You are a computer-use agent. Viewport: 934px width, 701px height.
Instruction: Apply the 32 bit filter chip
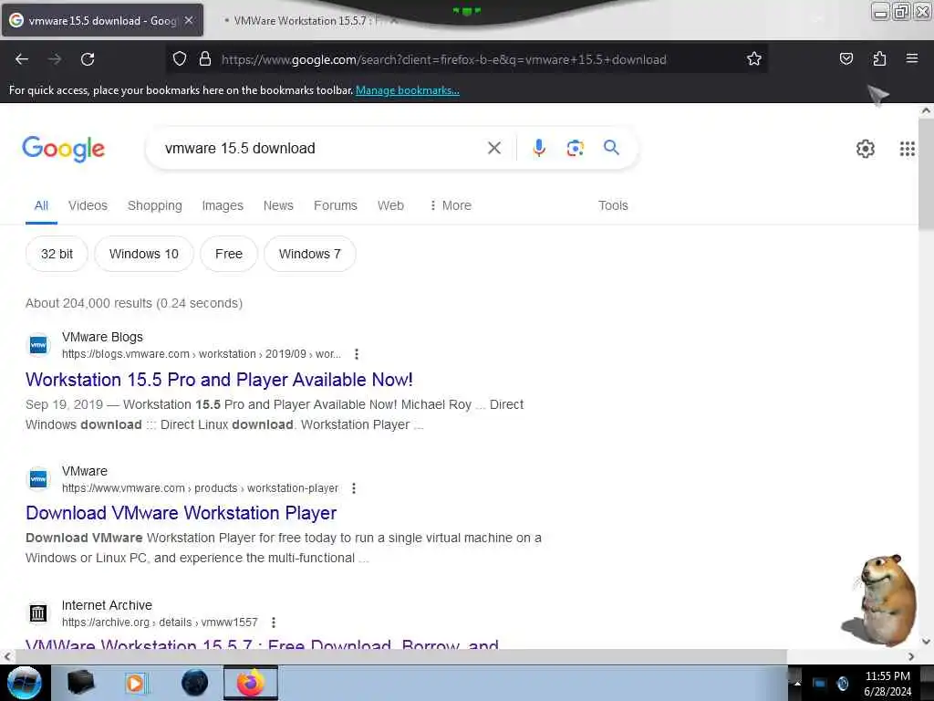pos(57,254)
